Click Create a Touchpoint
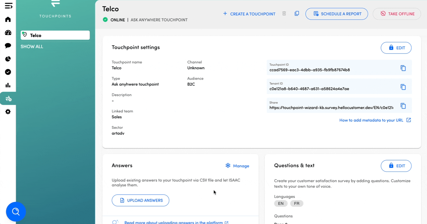The height and width of the screenshot is (224, 427). [x=249, y=14]
